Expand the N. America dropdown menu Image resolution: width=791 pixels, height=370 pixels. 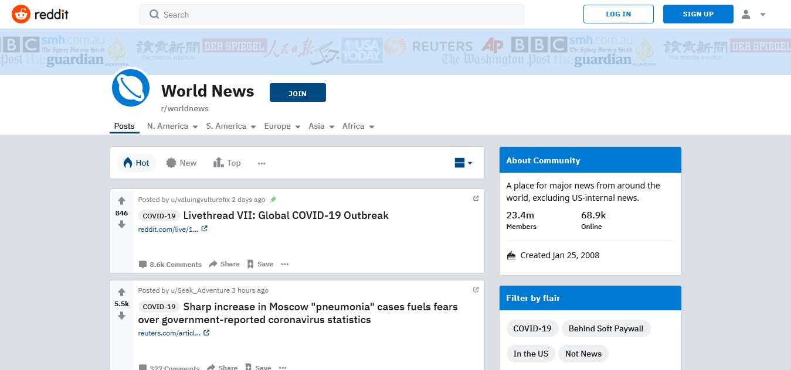coord(172,126)
